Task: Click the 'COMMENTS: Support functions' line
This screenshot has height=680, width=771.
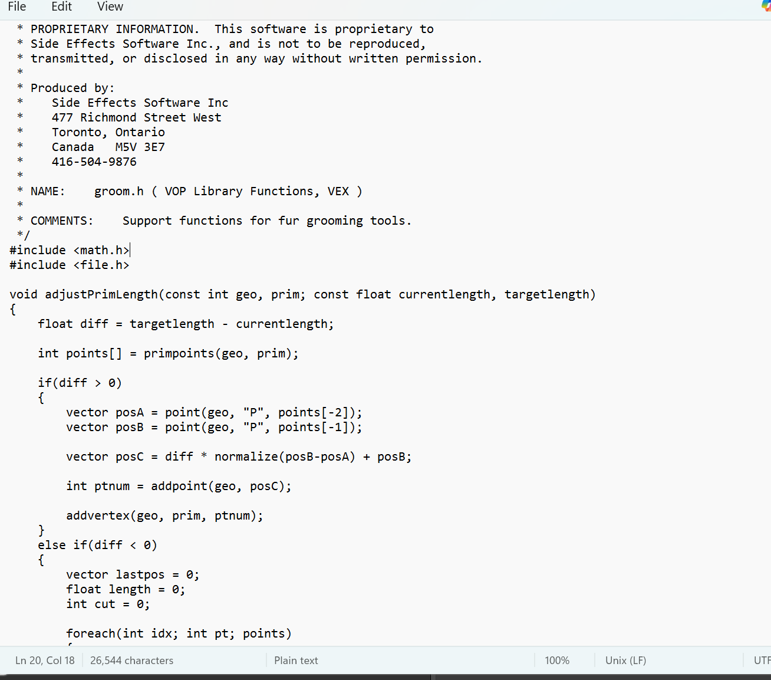Action: 214,221
